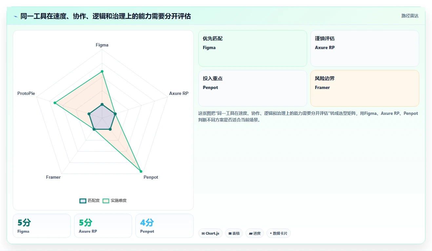Click the 表格 tag icon
Image resolution: width=432 pixels, height=251 pixels.
[x=230, y=234]
